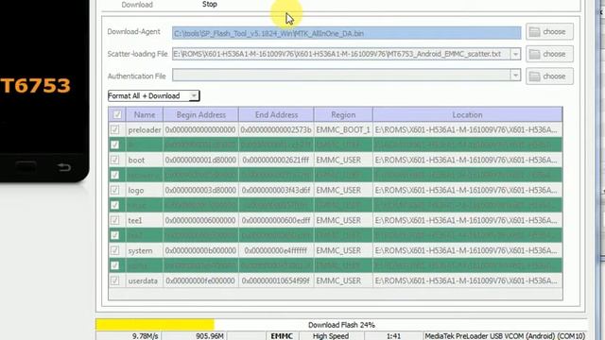Click the 905.96M size status entry

pyautogui.click(x=210, y=336)
